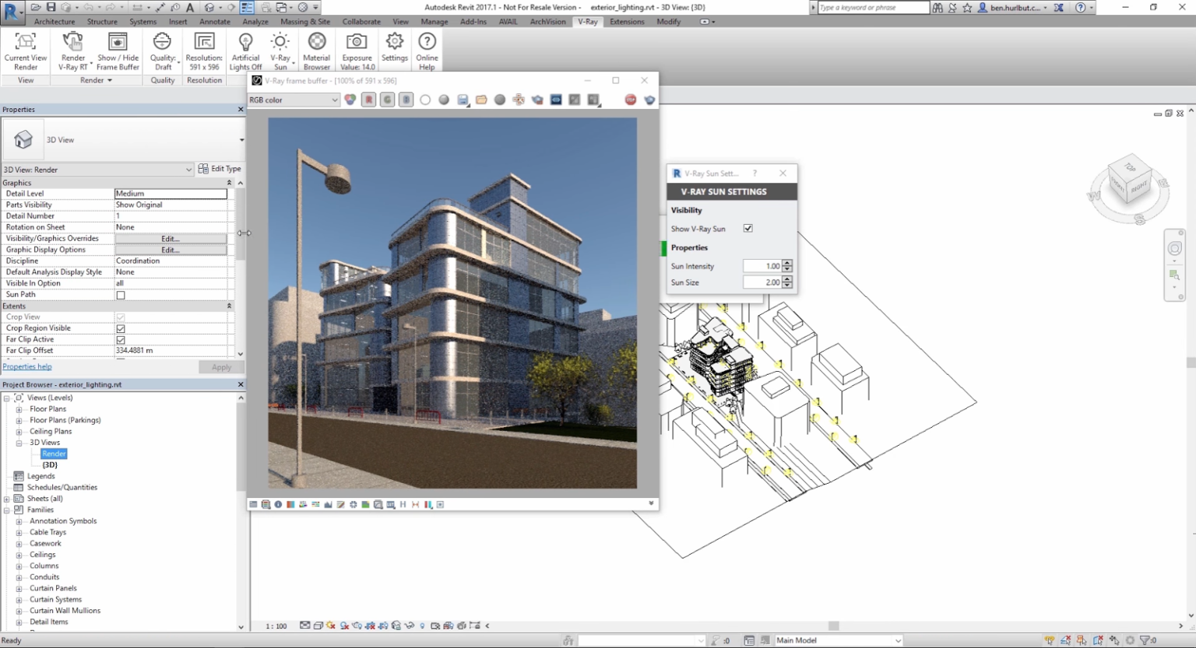Open 3D View: Render instance dropdown
Viewport: 1196px width, 648px height.
point(97,170)
